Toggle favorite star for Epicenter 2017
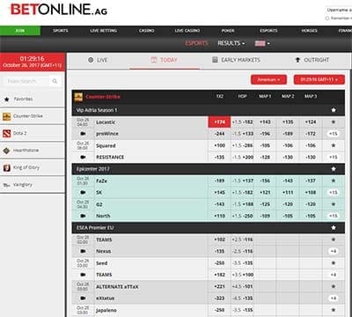Image resolution: width=352 pixels, height=317 pixels. tap(334, 169)
